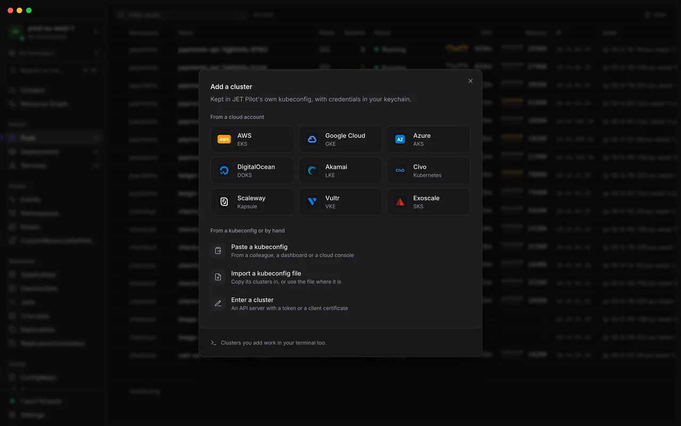Open Paste a kubeconfig option
Image resolution: width=681 pixels, height=426 pixels.
tap(340, 251)
